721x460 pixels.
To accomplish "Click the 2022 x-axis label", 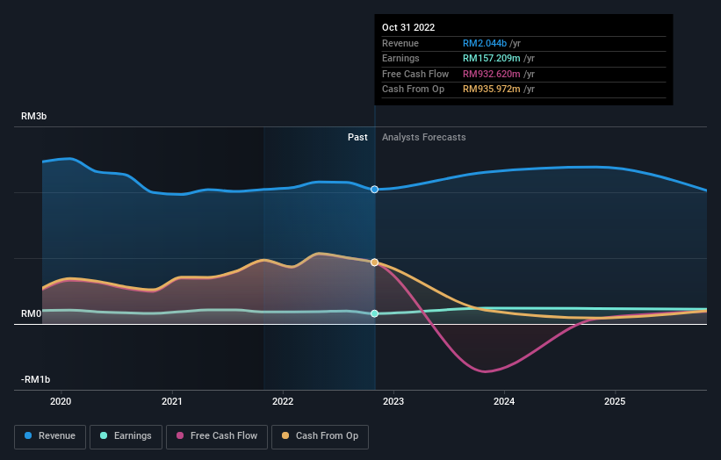I will click(x=283, y=401).
